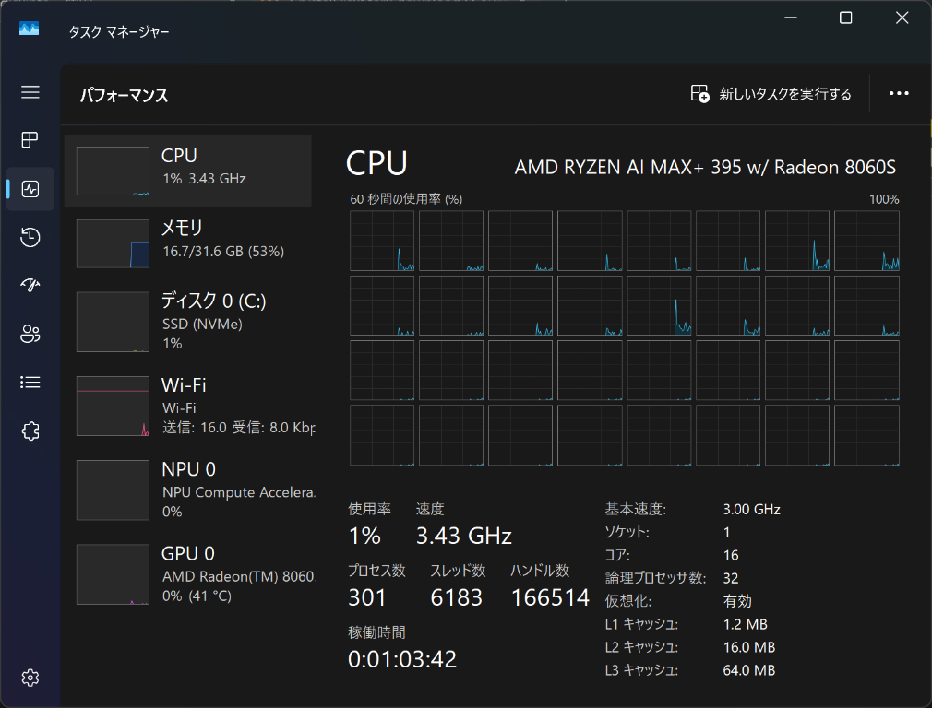Click the Task Manager title bar icon
932x708 pixels.
coord(30,29)
